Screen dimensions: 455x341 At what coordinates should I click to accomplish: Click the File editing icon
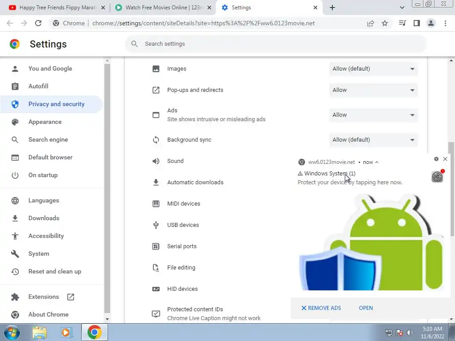coord(156,268)
